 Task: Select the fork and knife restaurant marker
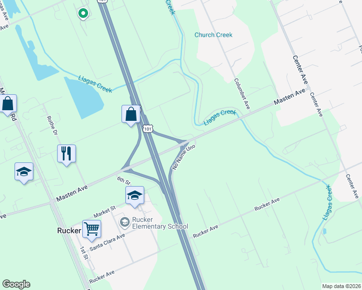click(x=66, y=155)
